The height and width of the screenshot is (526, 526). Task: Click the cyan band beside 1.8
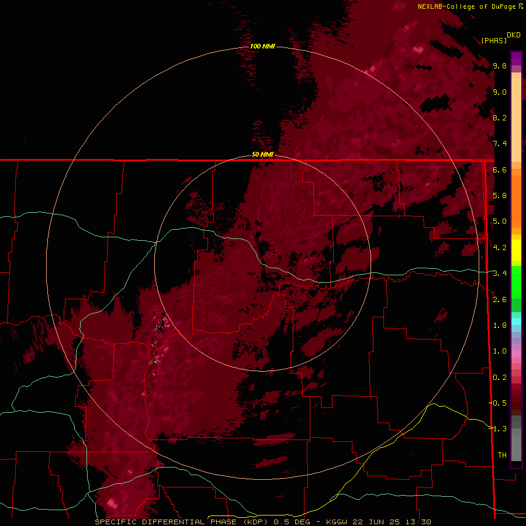(516, 321)
